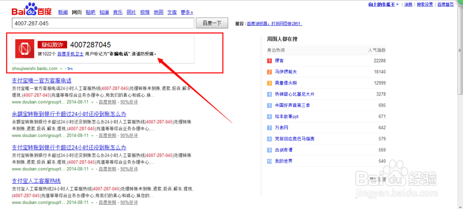Open result 支付宝转账到银行卡超过24小时还没到账怎么办
This screenshot has height=209, width=463.
pos(69,148)
